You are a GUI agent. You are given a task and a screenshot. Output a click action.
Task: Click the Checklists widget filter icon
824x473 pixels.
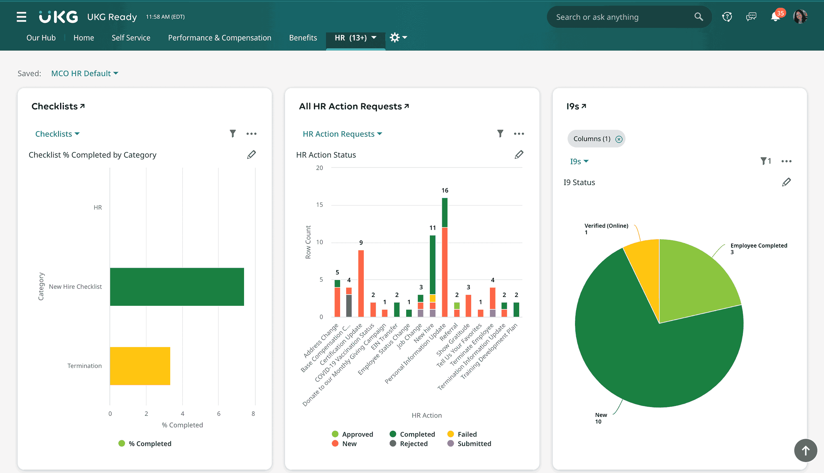tap(232, 134)
